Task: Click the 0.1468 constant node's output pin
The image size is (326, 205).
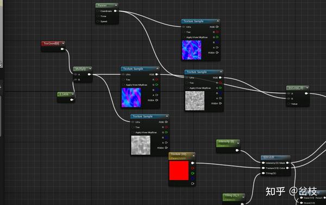Action: click(x=72, y=100)
